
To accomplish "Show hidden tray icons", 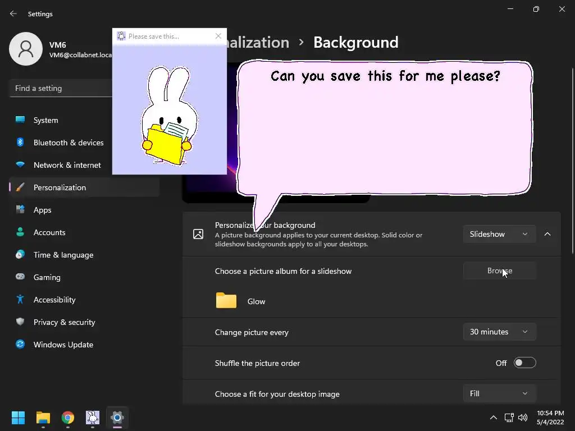I will (x=494, y=417).
